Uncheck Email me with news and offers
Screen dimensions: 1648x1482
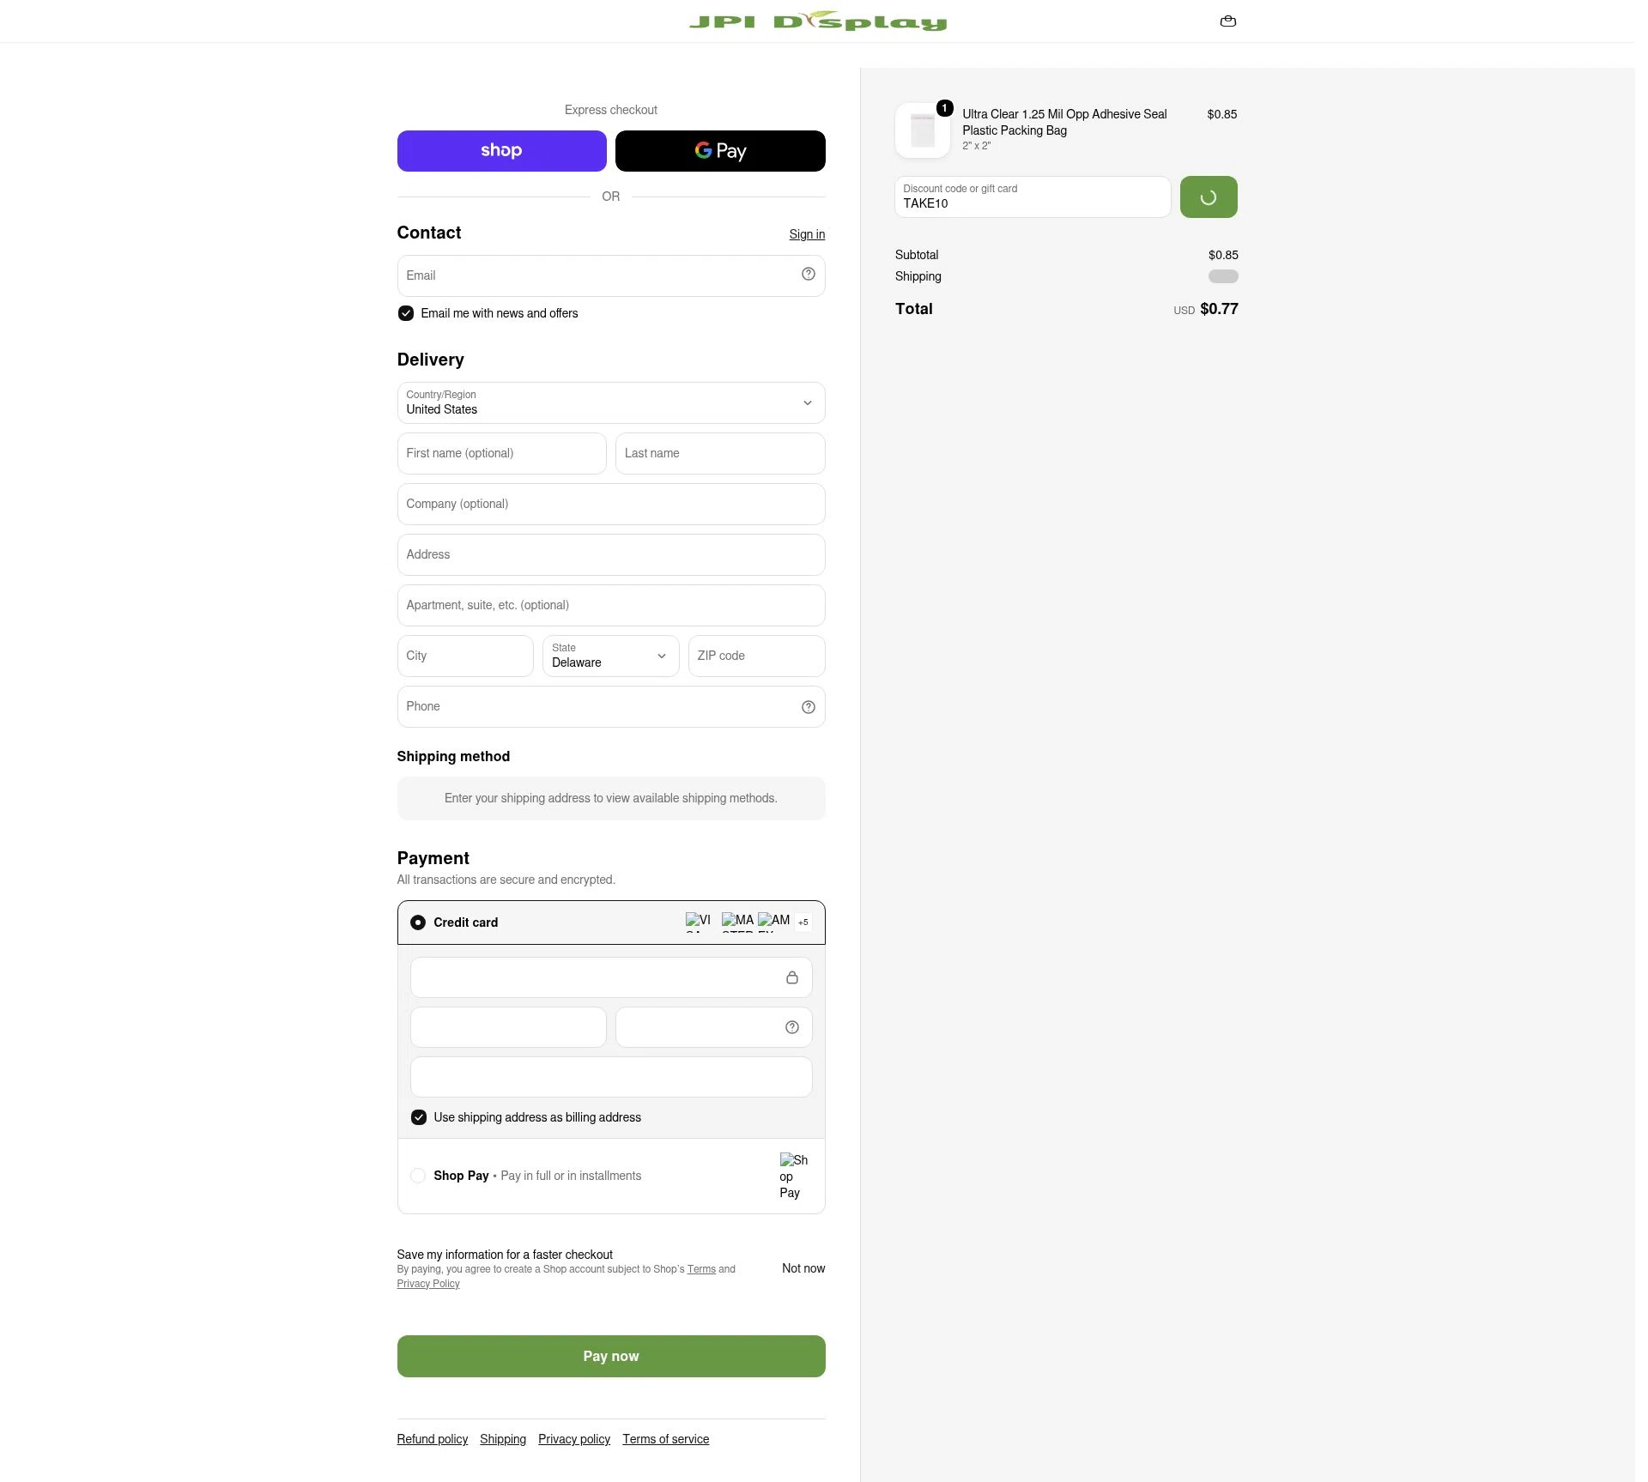coord(406,313)
